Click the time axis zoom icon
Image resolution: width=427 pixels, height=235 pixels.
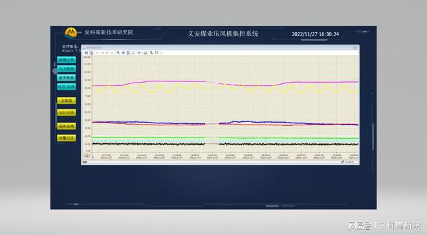click(128, 53)
